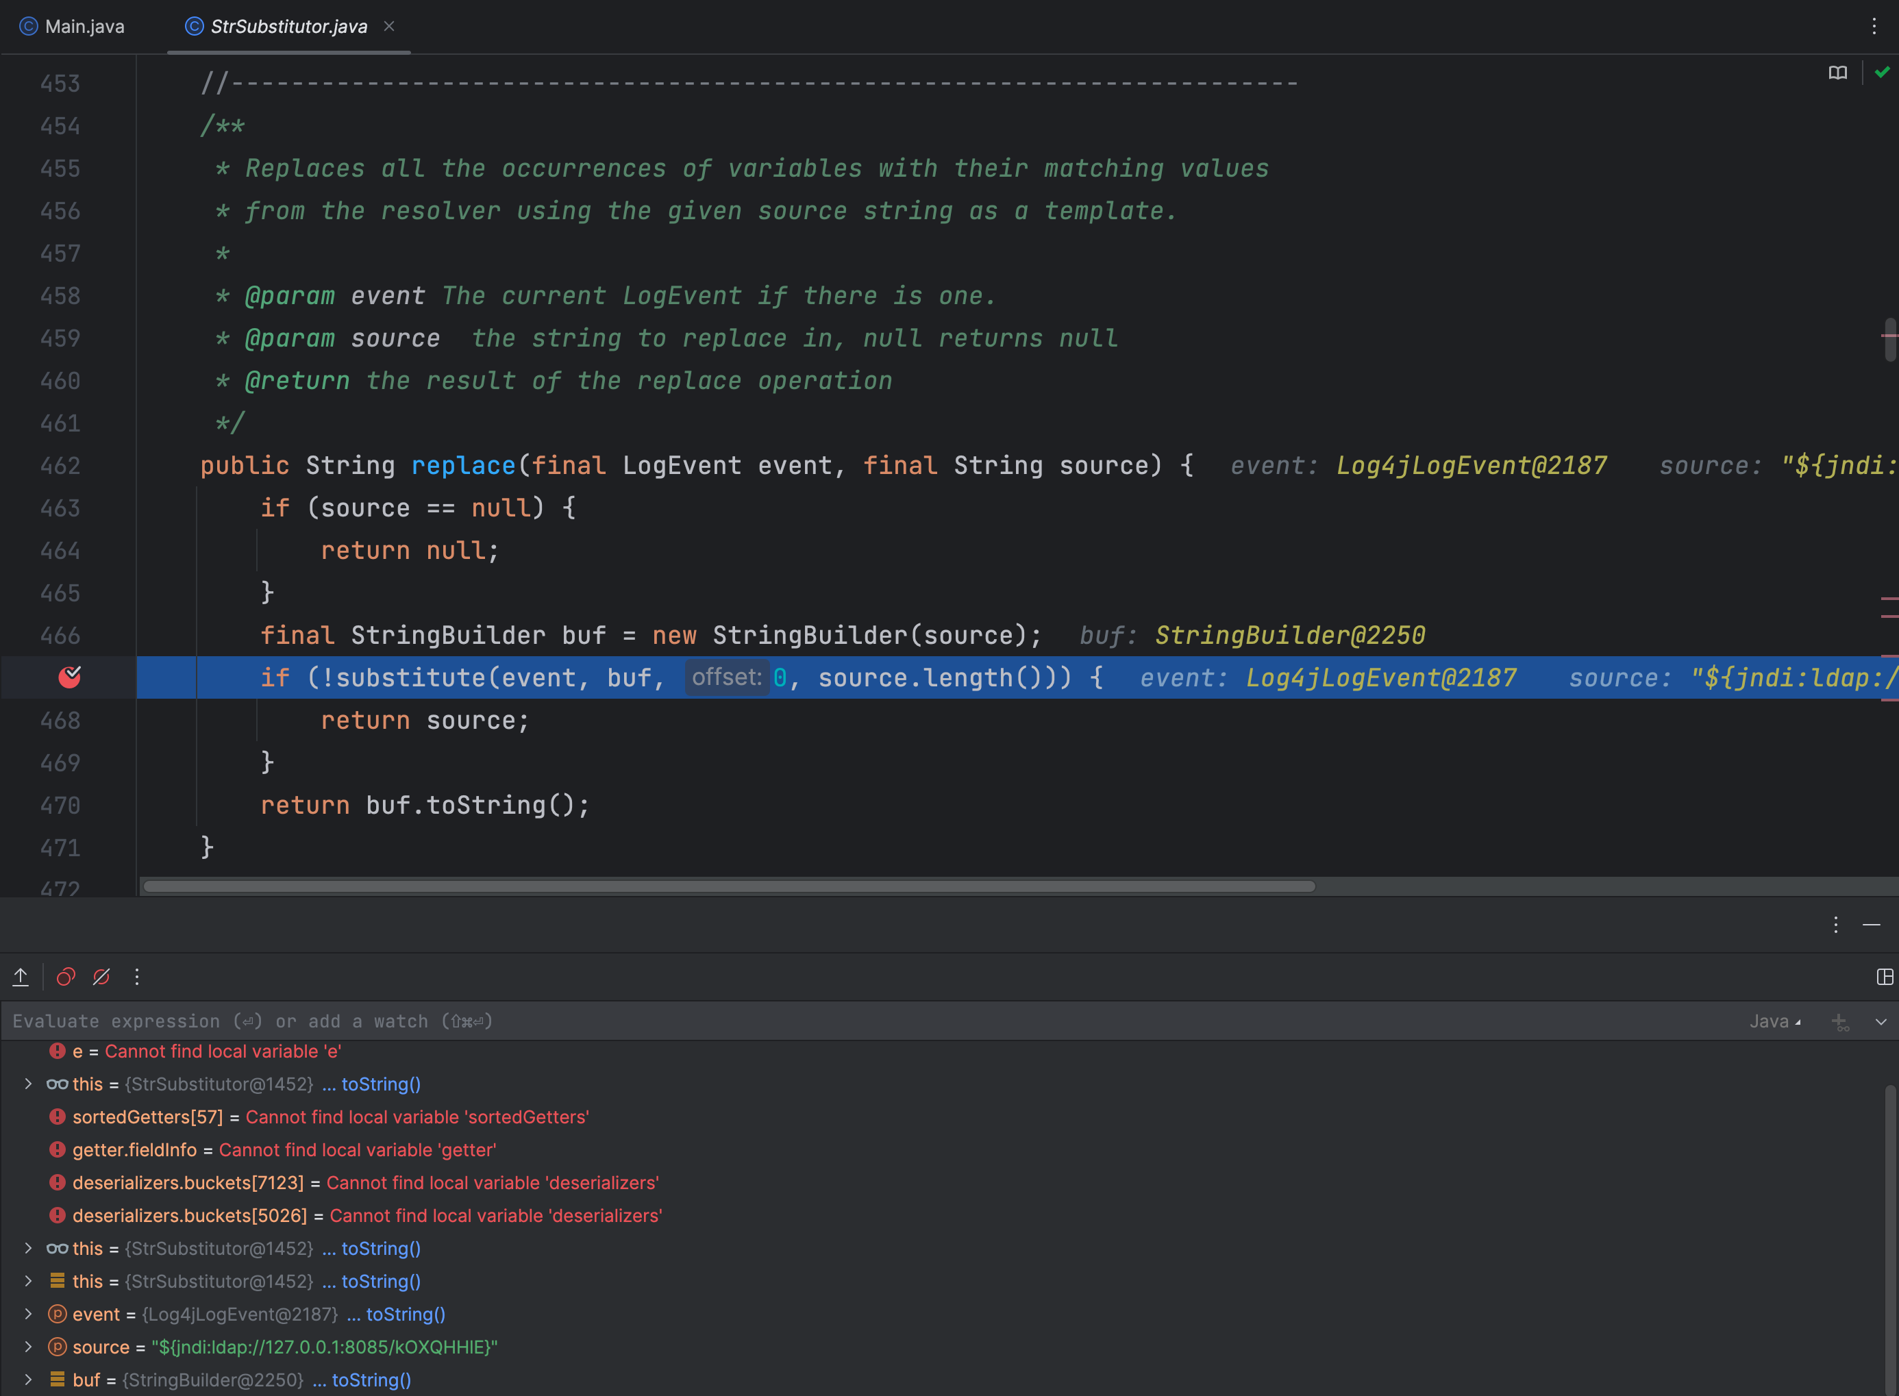Toggle the breakpoint on line 467
The width and height of the screenshot is (1899, 1396).
(69, 677)
